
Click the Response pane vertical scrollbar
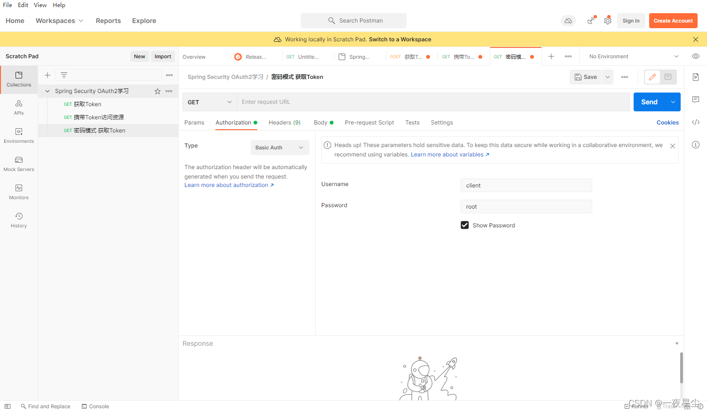[681, 368]
